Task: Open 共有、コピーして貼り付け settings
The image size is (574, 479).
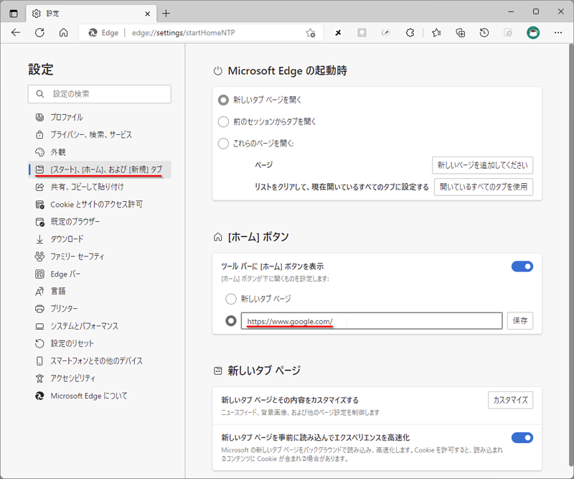Action: point(99,187)
